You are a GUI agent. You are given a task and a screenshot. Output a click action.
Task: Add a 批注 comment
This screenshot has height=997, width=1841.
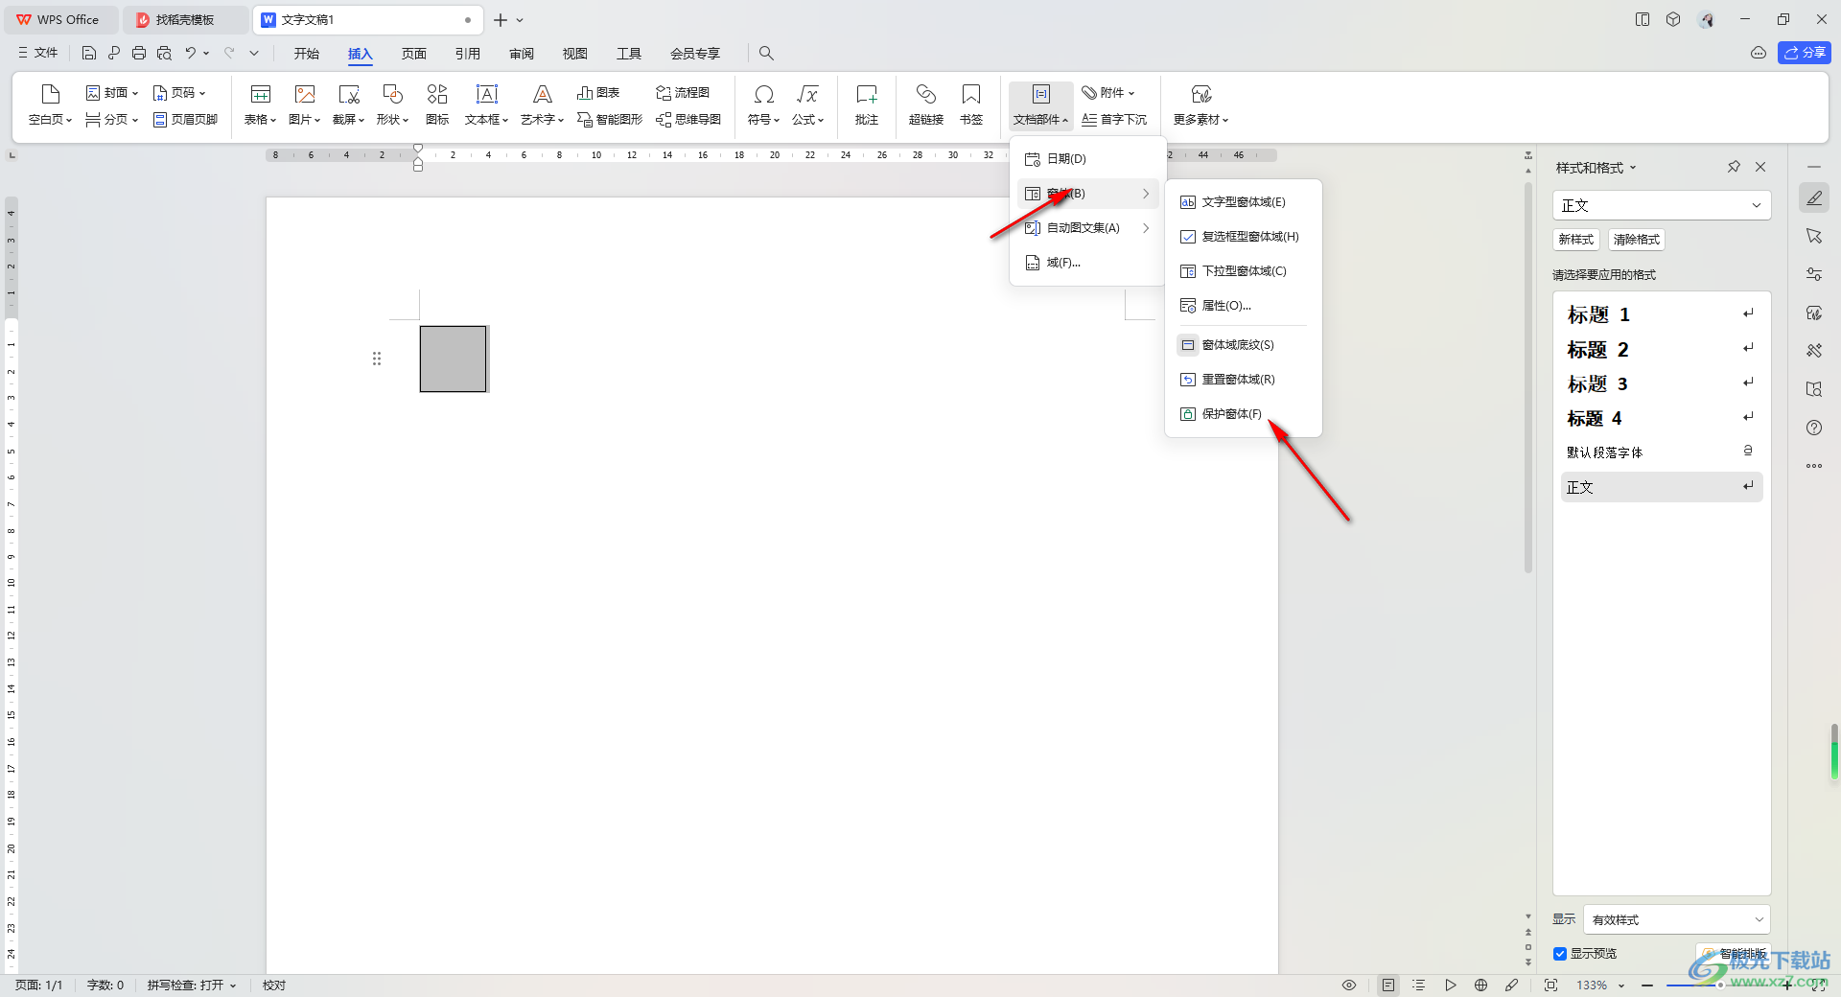867,104
